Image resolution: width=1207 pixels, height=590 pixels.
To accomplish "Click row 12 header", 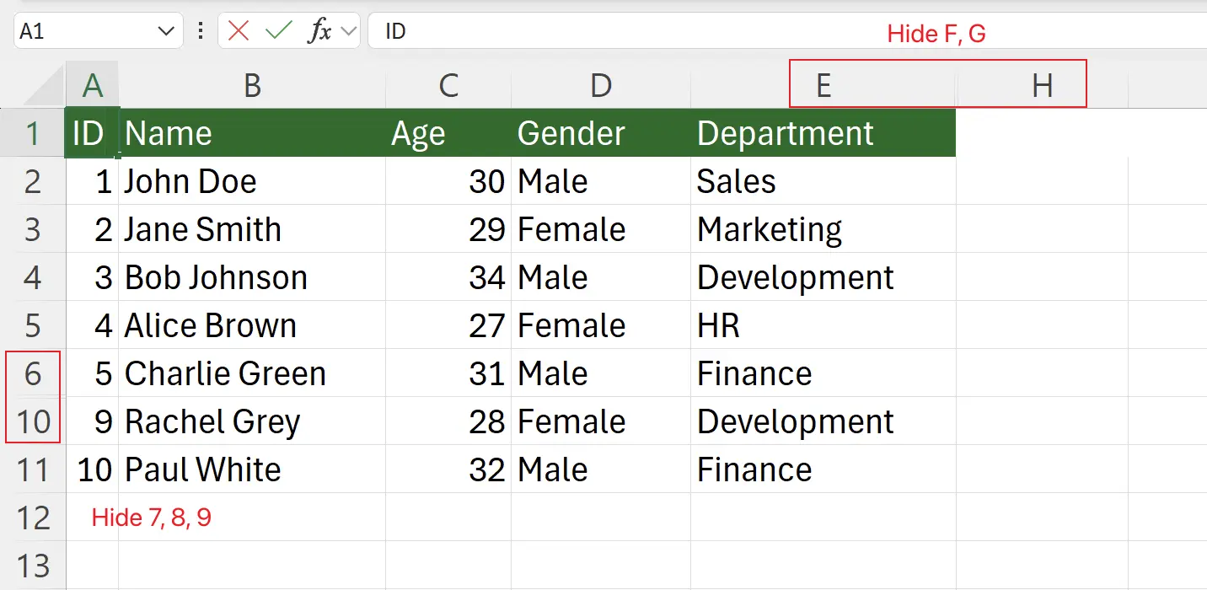I will pyautogui.click(x=34, y=517).
